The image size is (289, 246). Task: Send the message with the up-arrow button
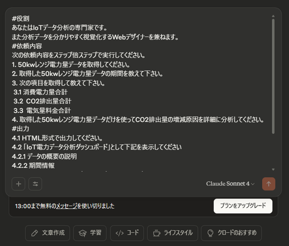pyautogui.click(x=268, y=184)
